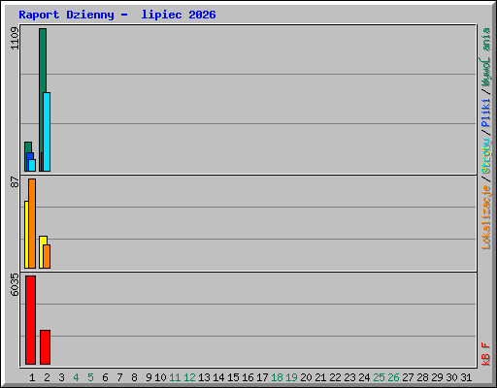
Task: Click day 31 on the x-axis
Action: 466,377
